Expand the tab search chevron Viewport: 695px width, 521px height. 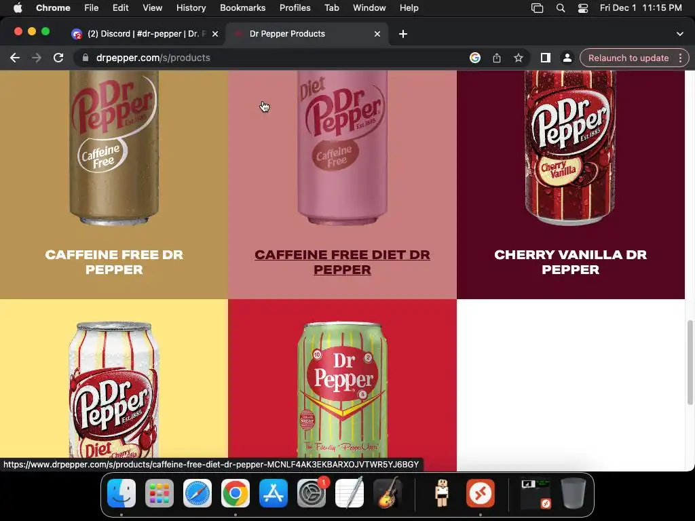click(x=680, y=34)
